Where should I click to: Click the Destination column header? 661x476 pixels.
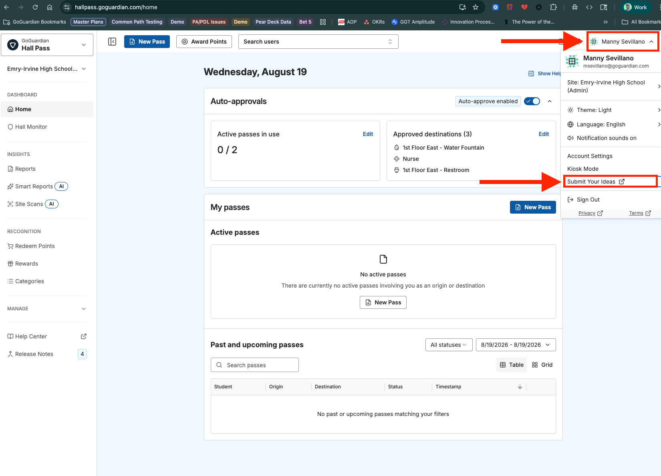click(328, 387)
